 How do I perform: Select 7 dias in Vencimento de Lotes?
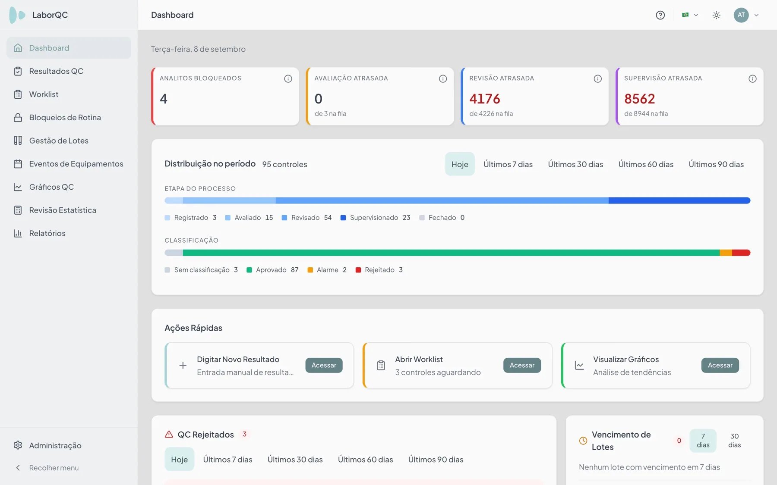click(703, 441)
